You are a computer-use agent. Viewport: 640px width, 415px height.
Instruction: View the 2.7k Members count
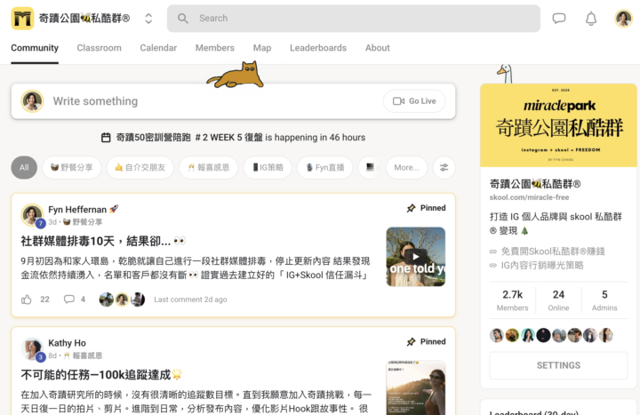(x=512, y=300)
